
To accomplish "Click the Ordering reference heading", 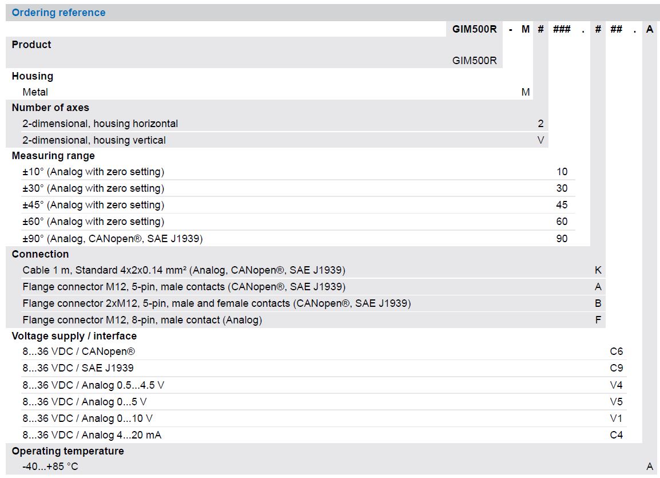I will 58,13.
